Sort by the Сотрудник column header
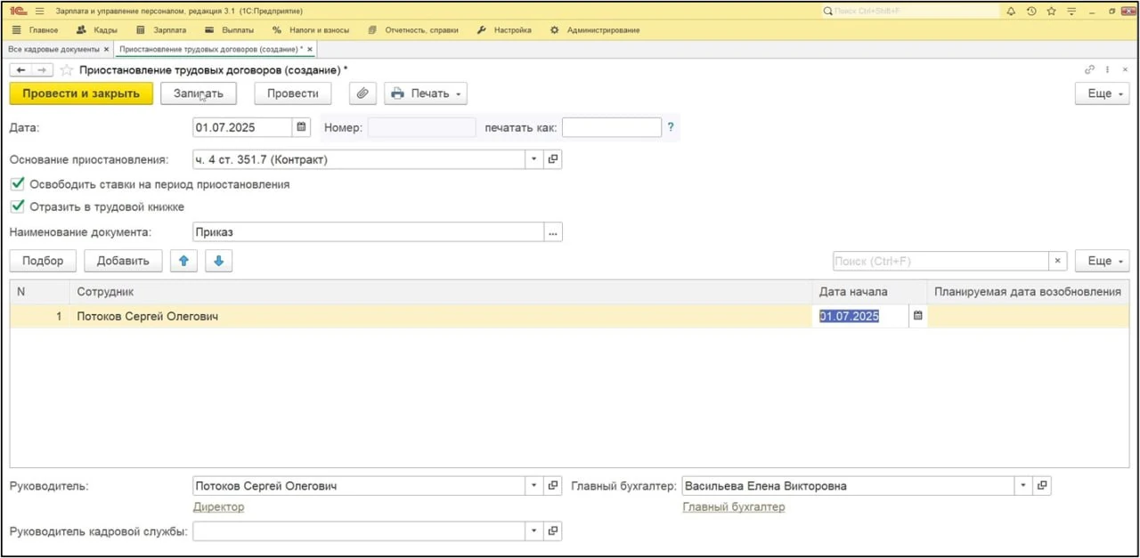Screen dimensions: 1140x558 [441, 292]
